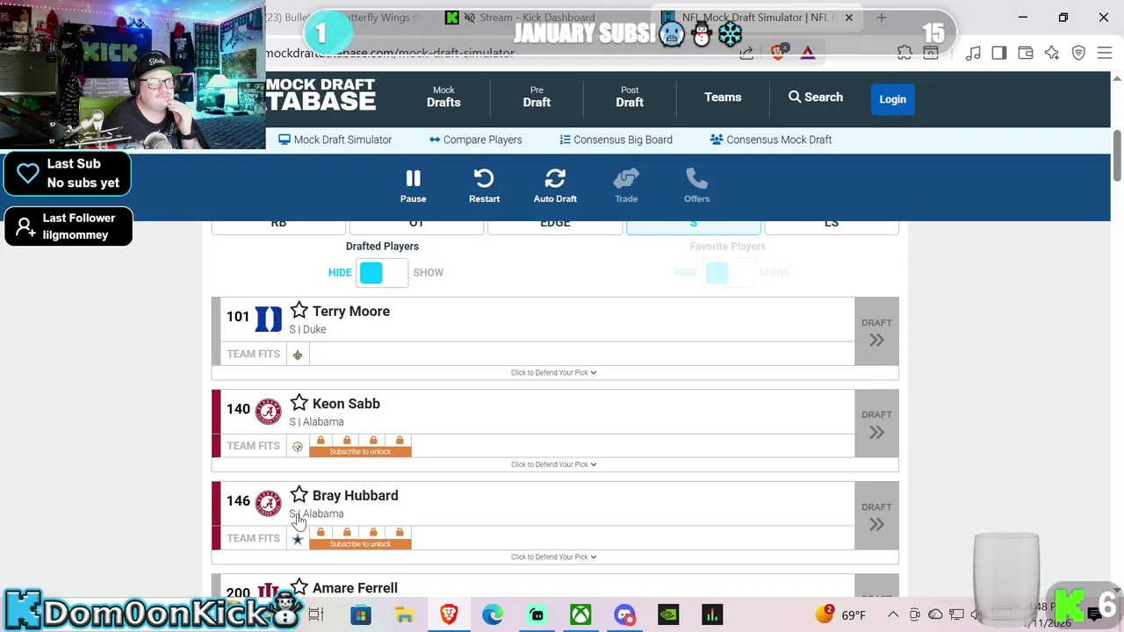Click the Brave Shields lion icon
Screen dimensions: 1124x632
[778, 53]
